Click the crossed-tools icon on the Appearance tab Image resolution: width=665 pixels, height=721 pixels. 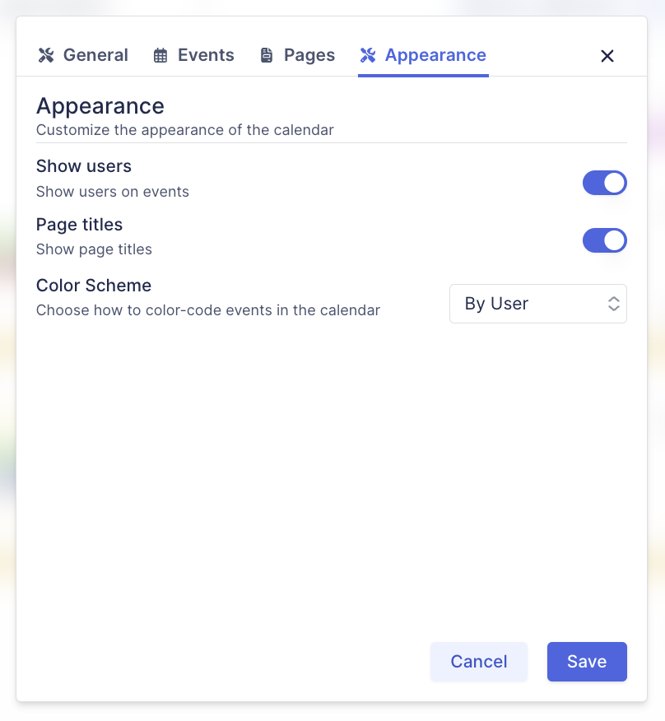click(x=367, y=55)
